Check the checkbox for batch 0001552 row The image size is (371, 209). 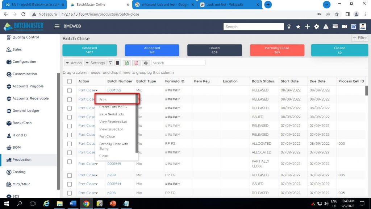click(70, 90)
